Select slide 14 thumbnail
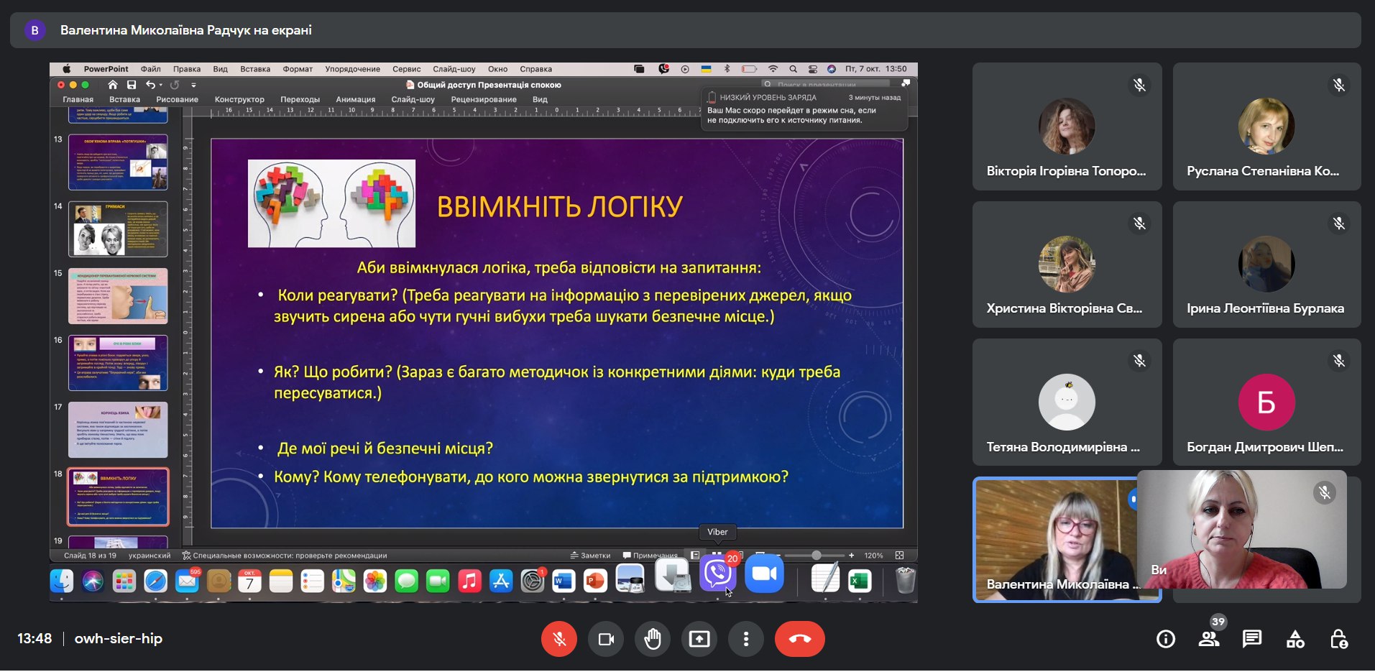 (118, 229)
